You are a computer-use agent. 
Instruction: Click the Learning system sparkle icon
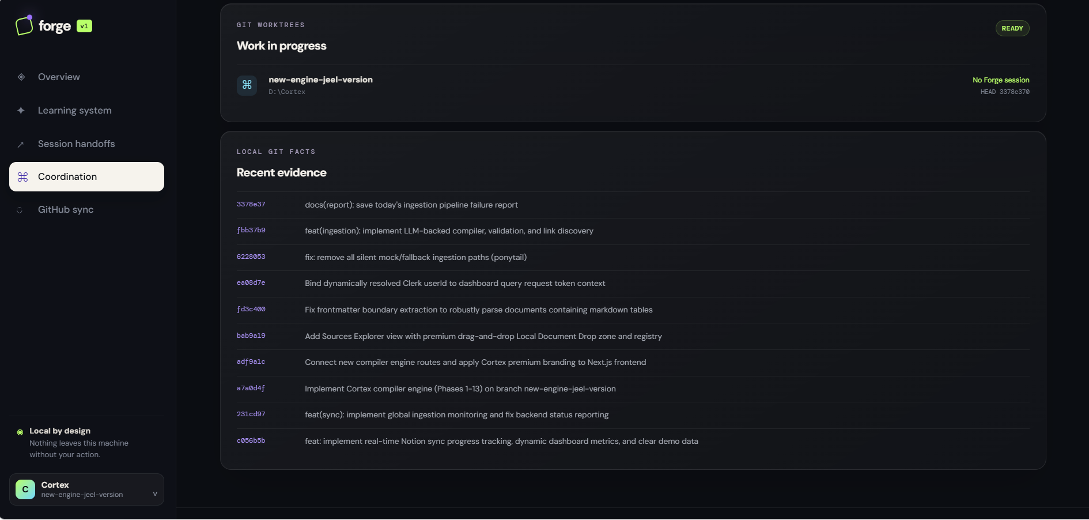pyautogui.click(x=21, y=111)
